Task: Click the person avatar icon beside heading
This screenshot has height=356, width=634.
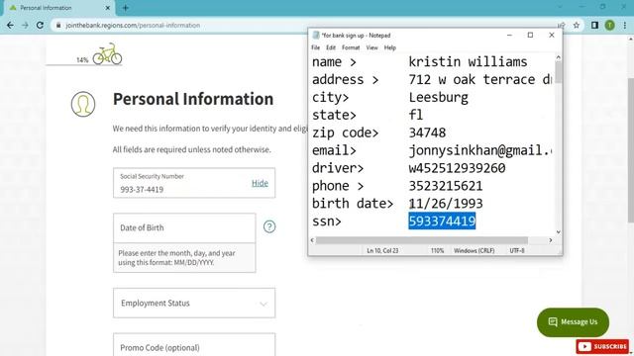Action: point(83,104)
